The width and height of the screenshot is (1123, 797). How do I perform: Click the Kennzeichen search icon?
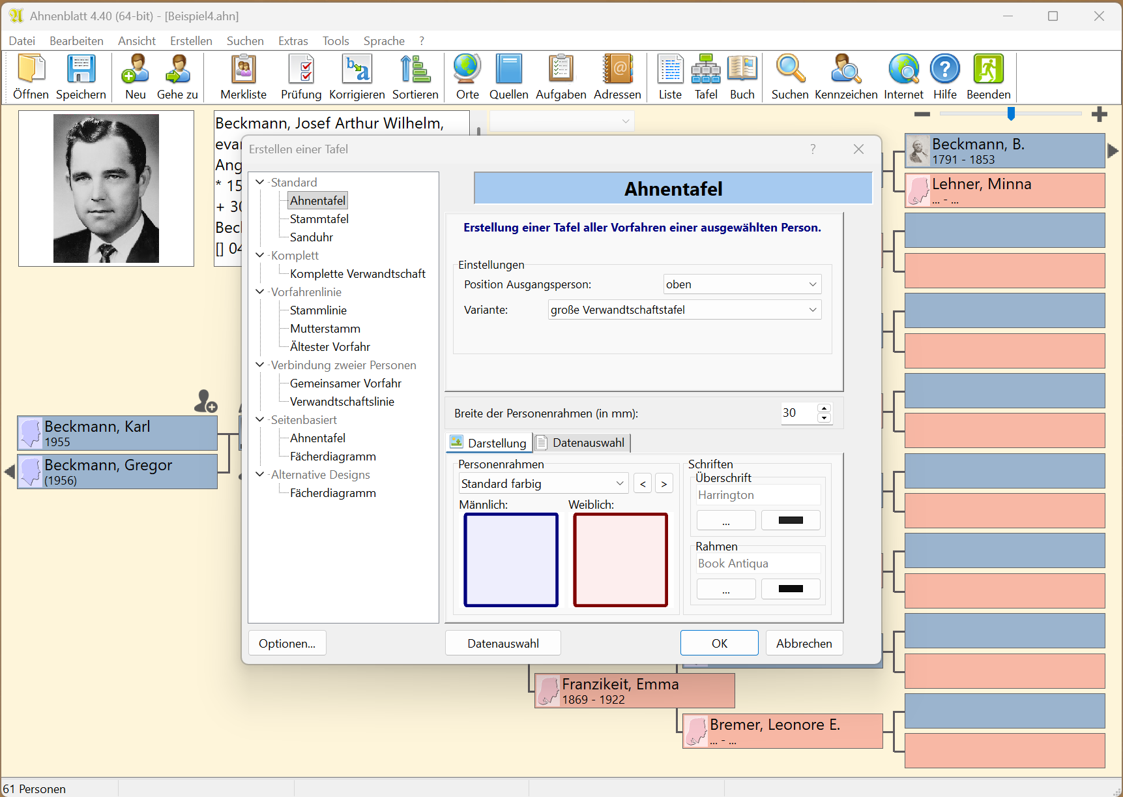click(x=845, y=69)
